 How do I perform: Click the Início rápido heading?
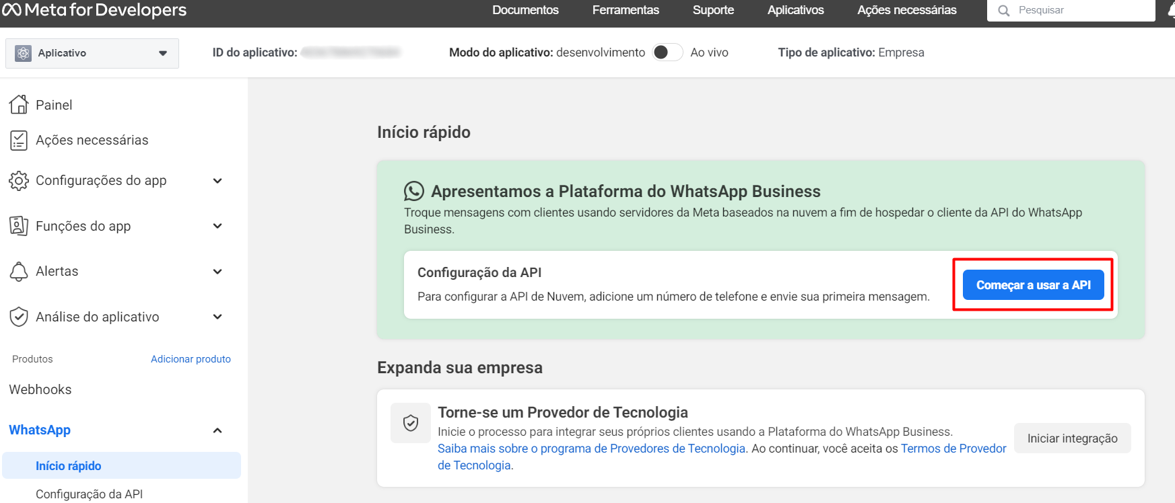(424, 132)
